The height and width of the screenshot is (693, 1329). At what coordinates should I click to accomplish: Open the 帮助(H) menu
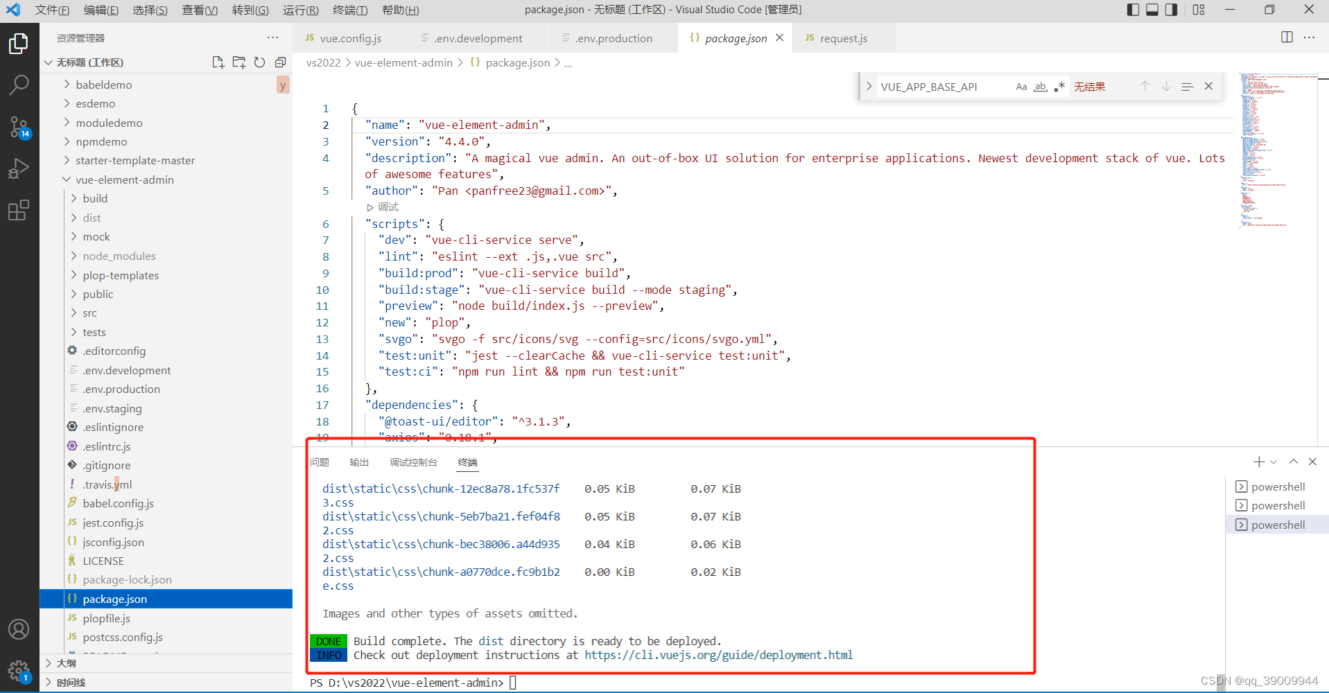coord(400,10)
